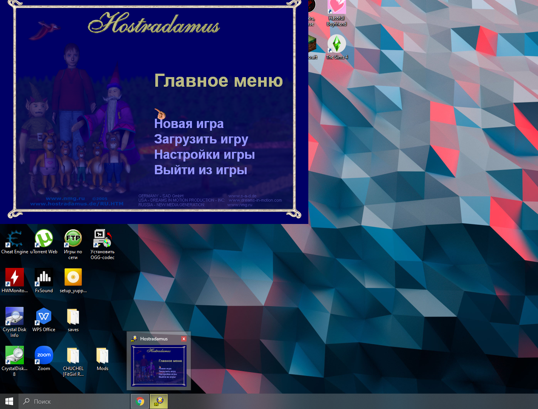Select the CrystalDisk 8 desktop shortcut
This screenshot has height=409, width=538.
coord(15,362)
